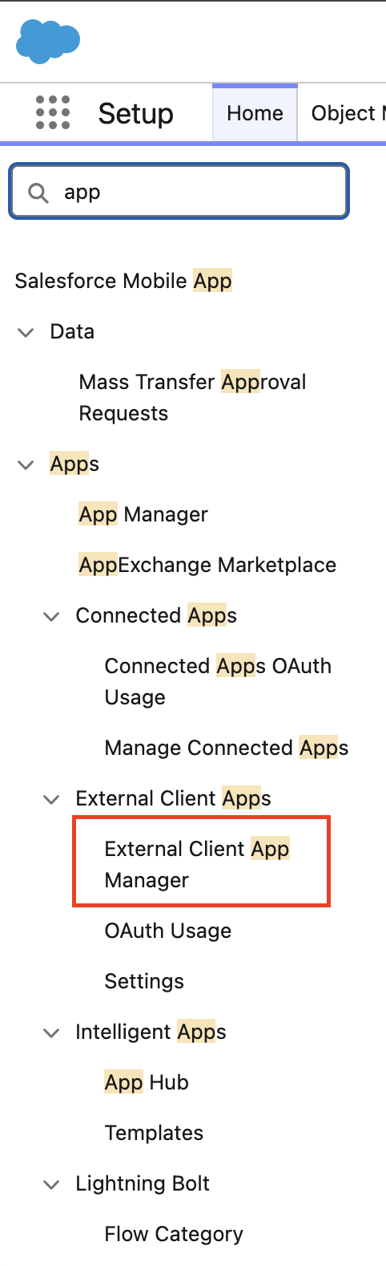
Task: Open Templates under Intelligent Apps
Action: [x=154, y=1133]
